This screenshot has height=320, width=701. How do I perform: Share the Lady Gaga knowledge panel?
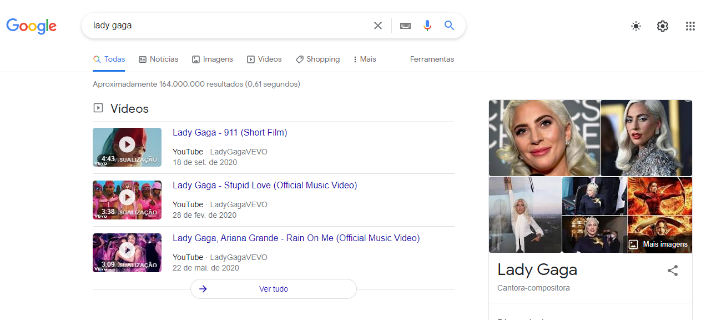(673, 271)
